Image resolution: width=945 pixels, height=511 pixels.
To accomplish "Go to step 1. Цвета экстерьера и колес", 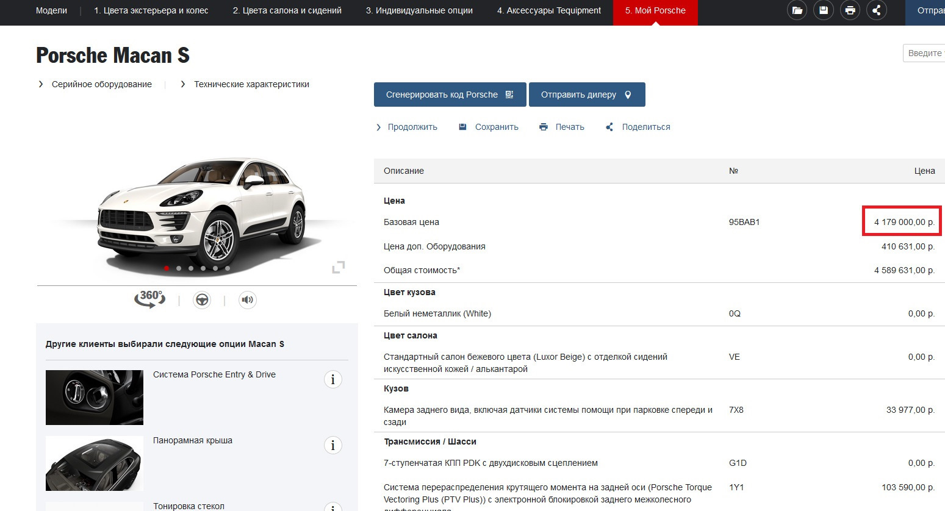I will [151, 10].
